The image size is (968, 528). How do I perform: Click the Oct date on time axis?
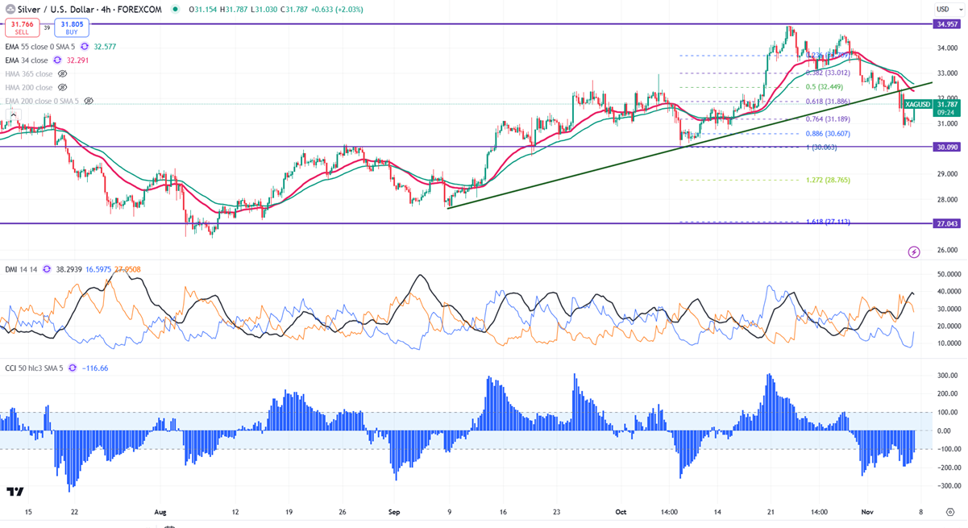click(621, 512)
